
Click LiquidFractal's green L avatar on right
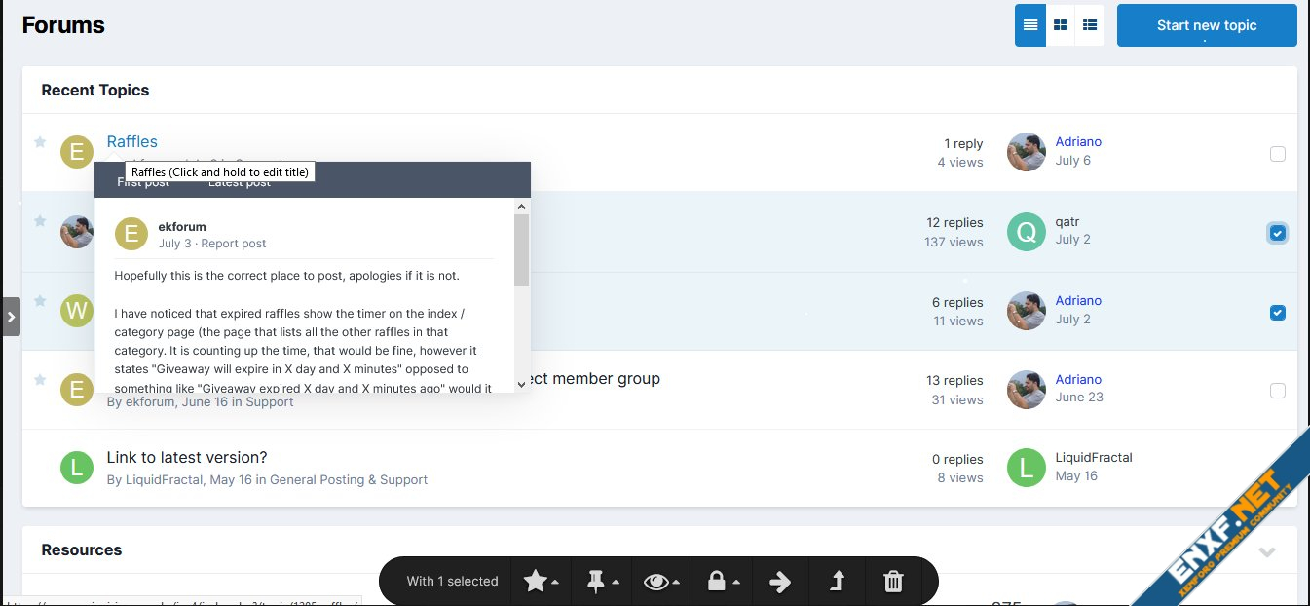1026,467
